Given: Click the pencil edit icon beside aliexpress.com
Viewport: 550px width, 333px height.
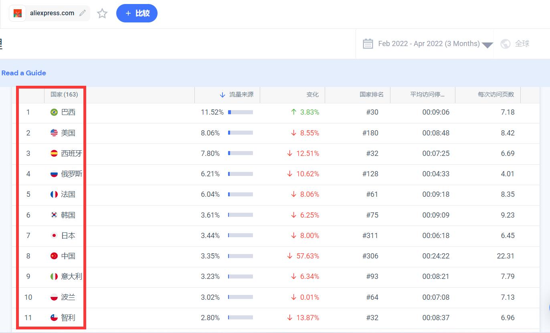Looking at the screenshot, I should click(83, 13).
